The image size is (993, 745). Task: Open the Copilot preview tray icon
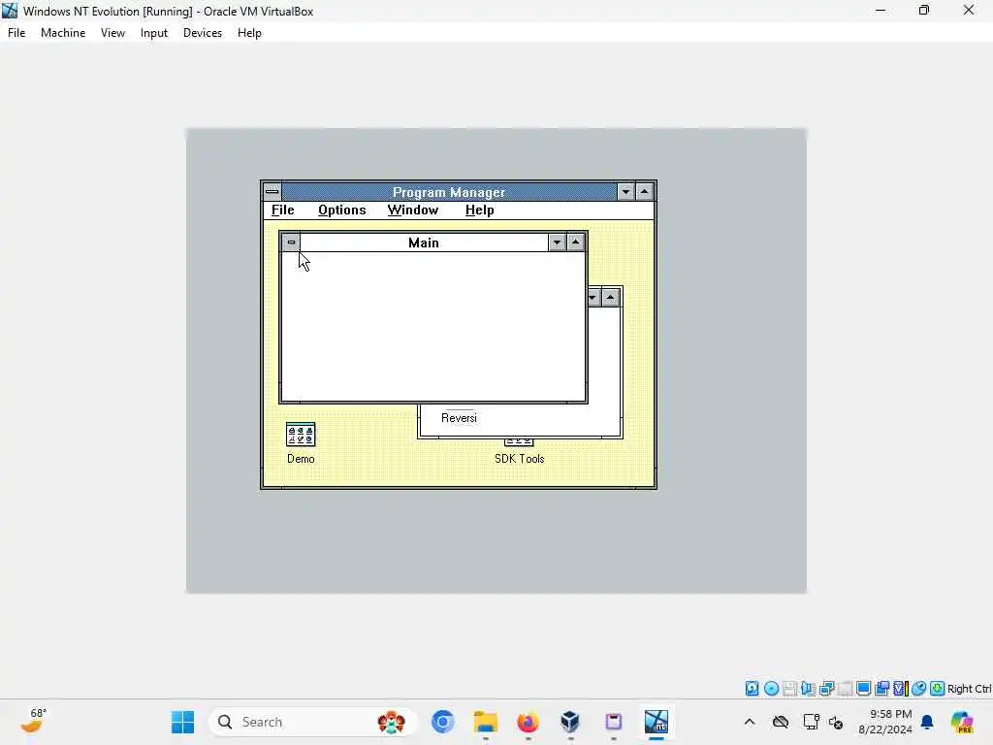(x=962, y=722)
